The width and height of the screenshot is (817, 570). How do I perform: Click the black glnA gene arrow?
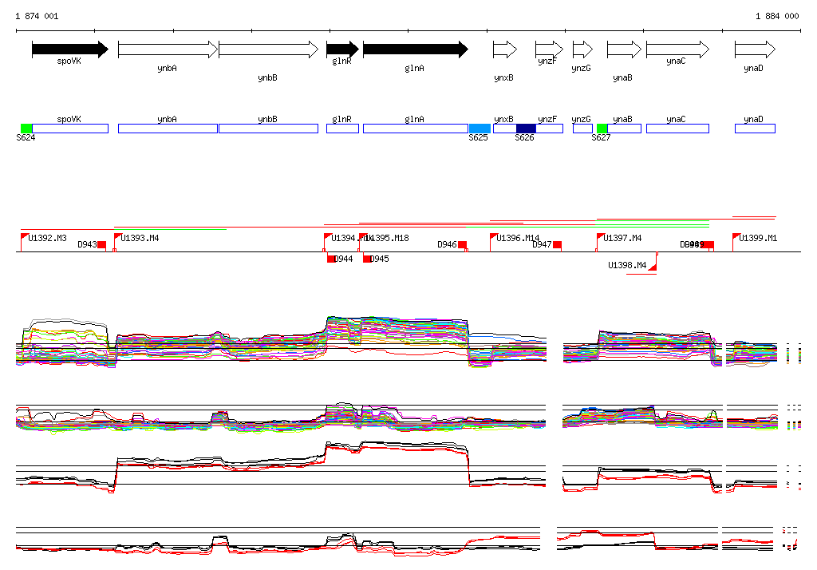415,49
